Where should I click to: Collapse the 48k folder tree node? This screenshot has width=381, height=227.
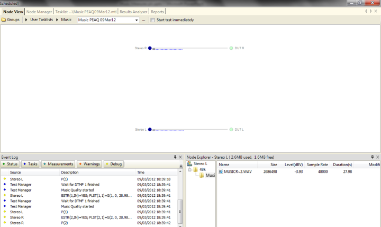point(189,169)
